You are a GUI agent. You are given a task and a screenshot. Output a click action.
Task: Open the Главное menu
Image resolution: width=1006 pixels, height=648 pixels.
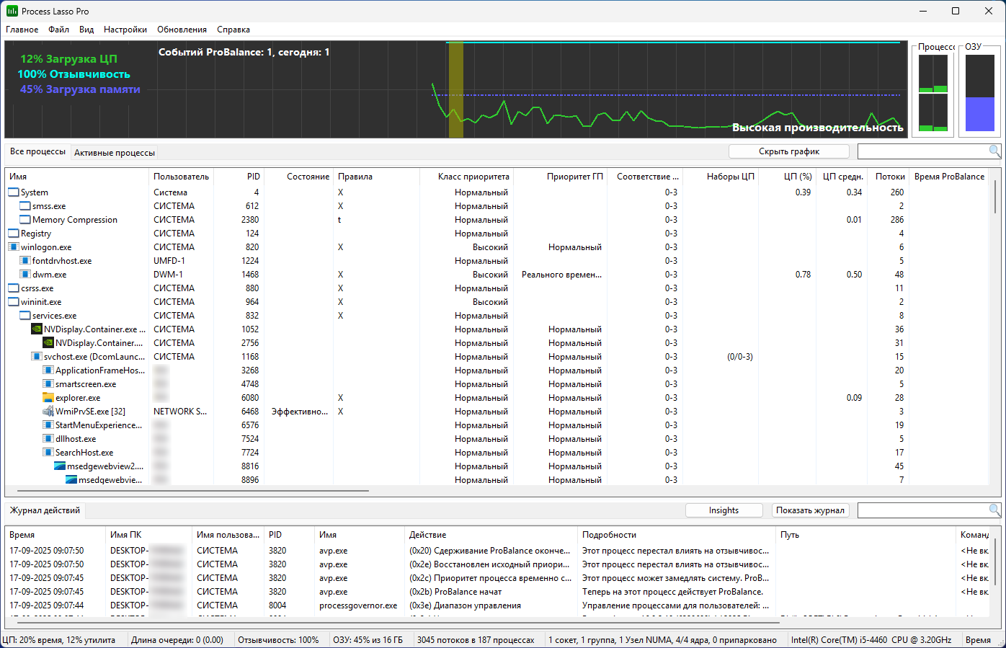22,30
